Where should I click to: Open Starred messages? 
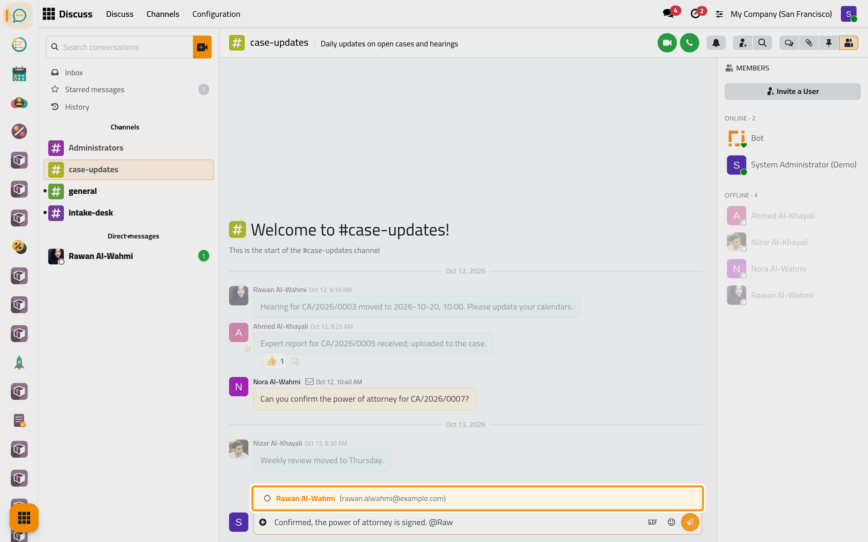pyautogui.click(x=128, y=89)
